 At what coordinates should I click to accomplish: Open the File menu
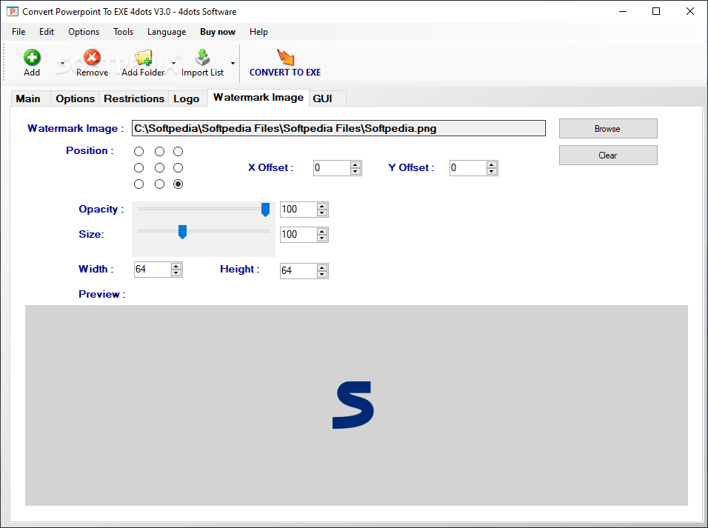(x=19, y=32)
